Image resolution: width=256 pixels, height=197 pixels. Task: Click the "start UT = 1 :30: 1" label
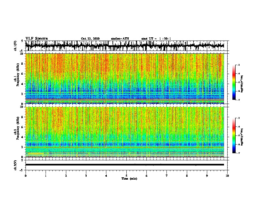(156, 39)
